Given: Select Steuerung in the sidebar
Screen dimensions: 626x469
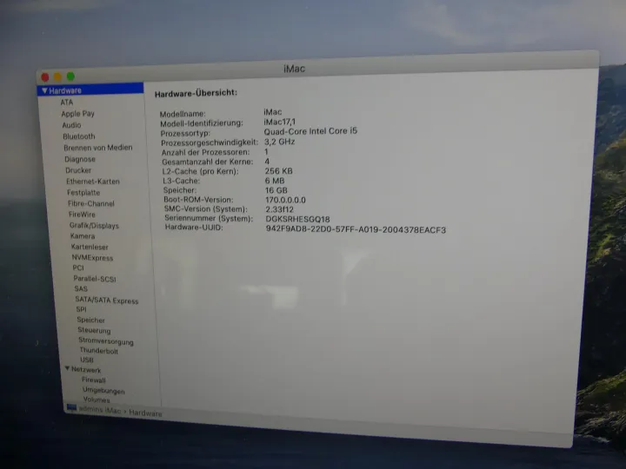Looking at the screenshot, I should (x=94, y=330).
